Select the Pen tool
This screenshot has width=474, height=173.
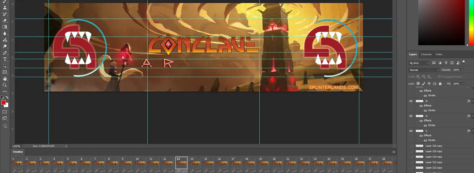tap(5, 53)
